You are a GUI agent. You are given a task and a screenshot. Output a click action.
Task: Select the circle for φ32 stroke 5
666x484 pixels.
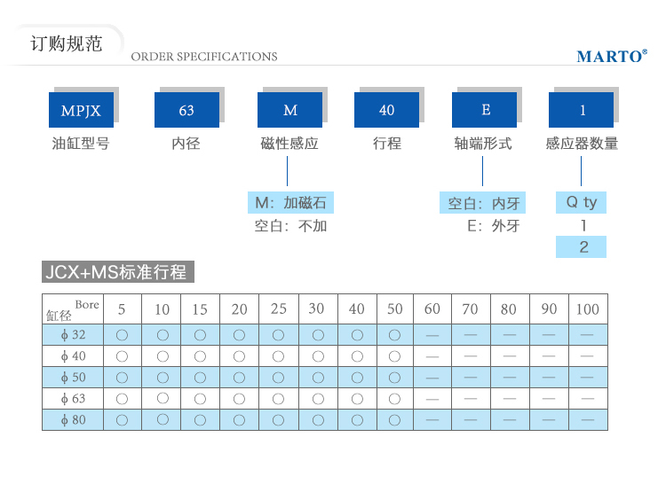122,334
